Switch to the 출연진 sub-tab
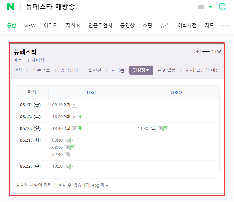 pyautogui.click(x=95, y=70)
